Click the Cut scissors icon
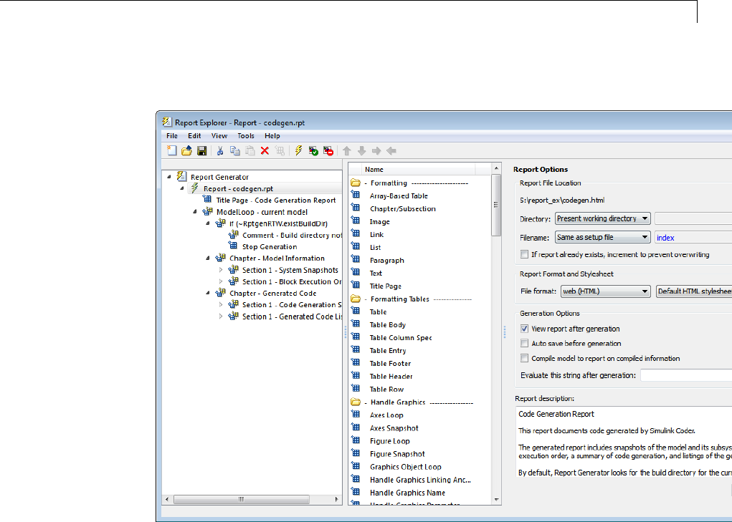The width and height of the screenshot is (732, 522). click(x=221, y=151)
